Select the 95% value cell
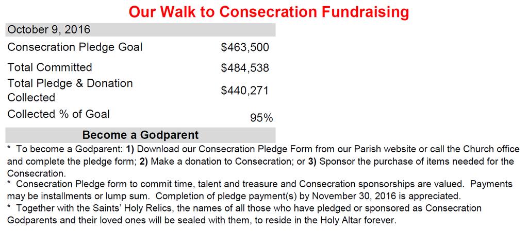 tap(261, 118)
